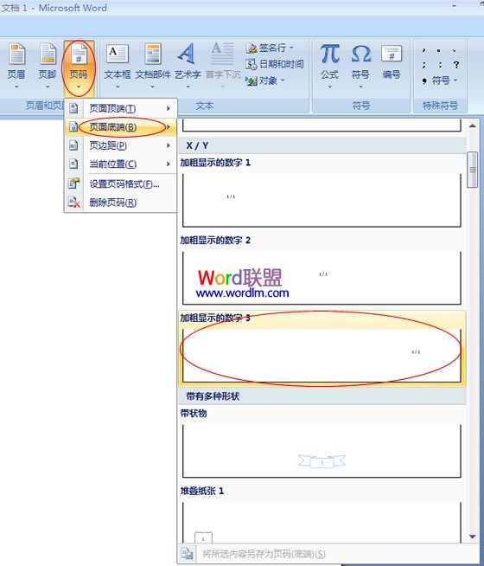This screenshot has height=566, width=484.
Task: Click the 当前位置 menu item icon
Action: (73, 164)
